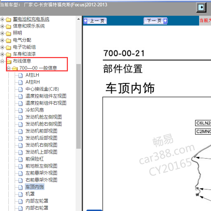
Task: Expand the 信息和娱乐系统 folder
Action: pyautogui.click(x=2, y=26)
